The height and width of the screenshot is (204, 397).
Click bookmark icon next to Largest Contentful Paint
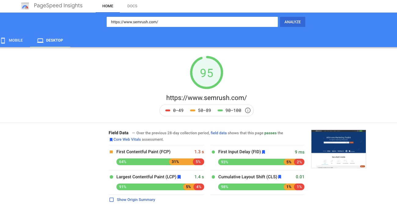(x=179, y=177)
